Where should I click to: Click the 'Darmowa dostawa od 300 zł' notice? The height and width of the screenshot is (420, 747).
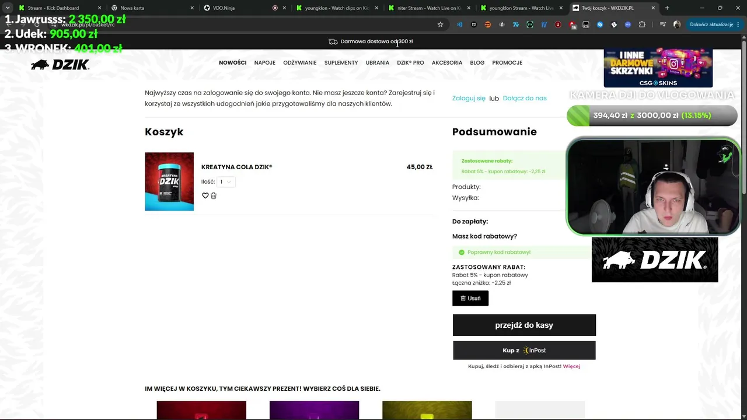376,41
